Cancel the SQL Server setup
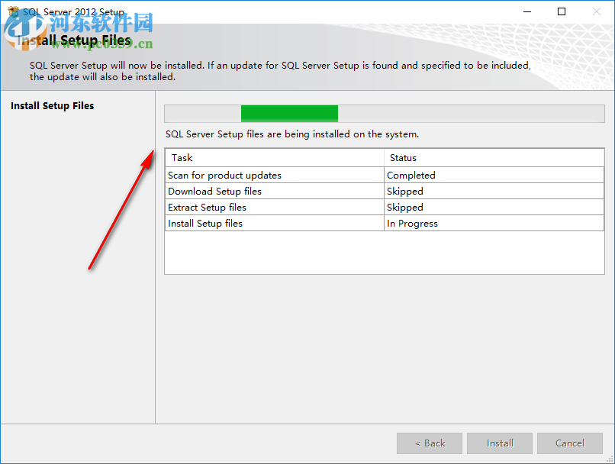 click(x=570, y=443)
